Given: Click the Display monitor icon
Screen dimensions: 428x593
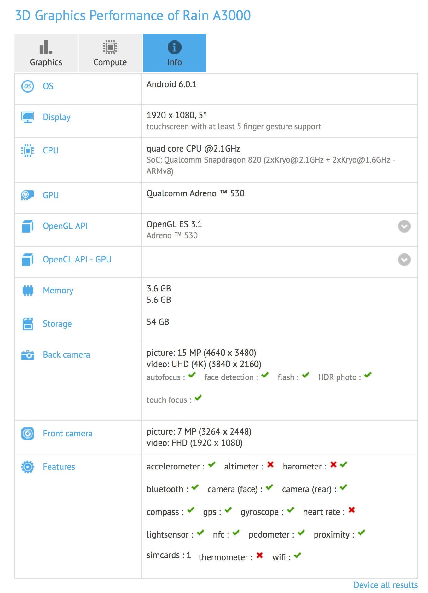Looking at the screenshot, I should 28,117.
